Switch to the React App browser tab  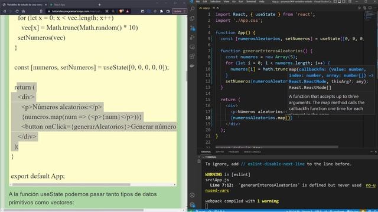click(60, 5)
